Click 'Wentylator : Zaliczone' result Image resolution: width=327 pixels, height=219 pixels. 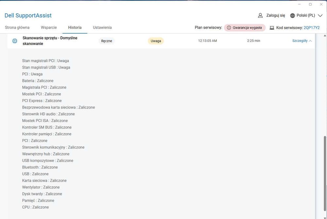41,187
